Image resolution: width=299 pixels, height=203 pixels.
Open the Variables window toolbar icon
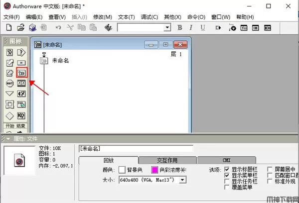click(256, 28)
